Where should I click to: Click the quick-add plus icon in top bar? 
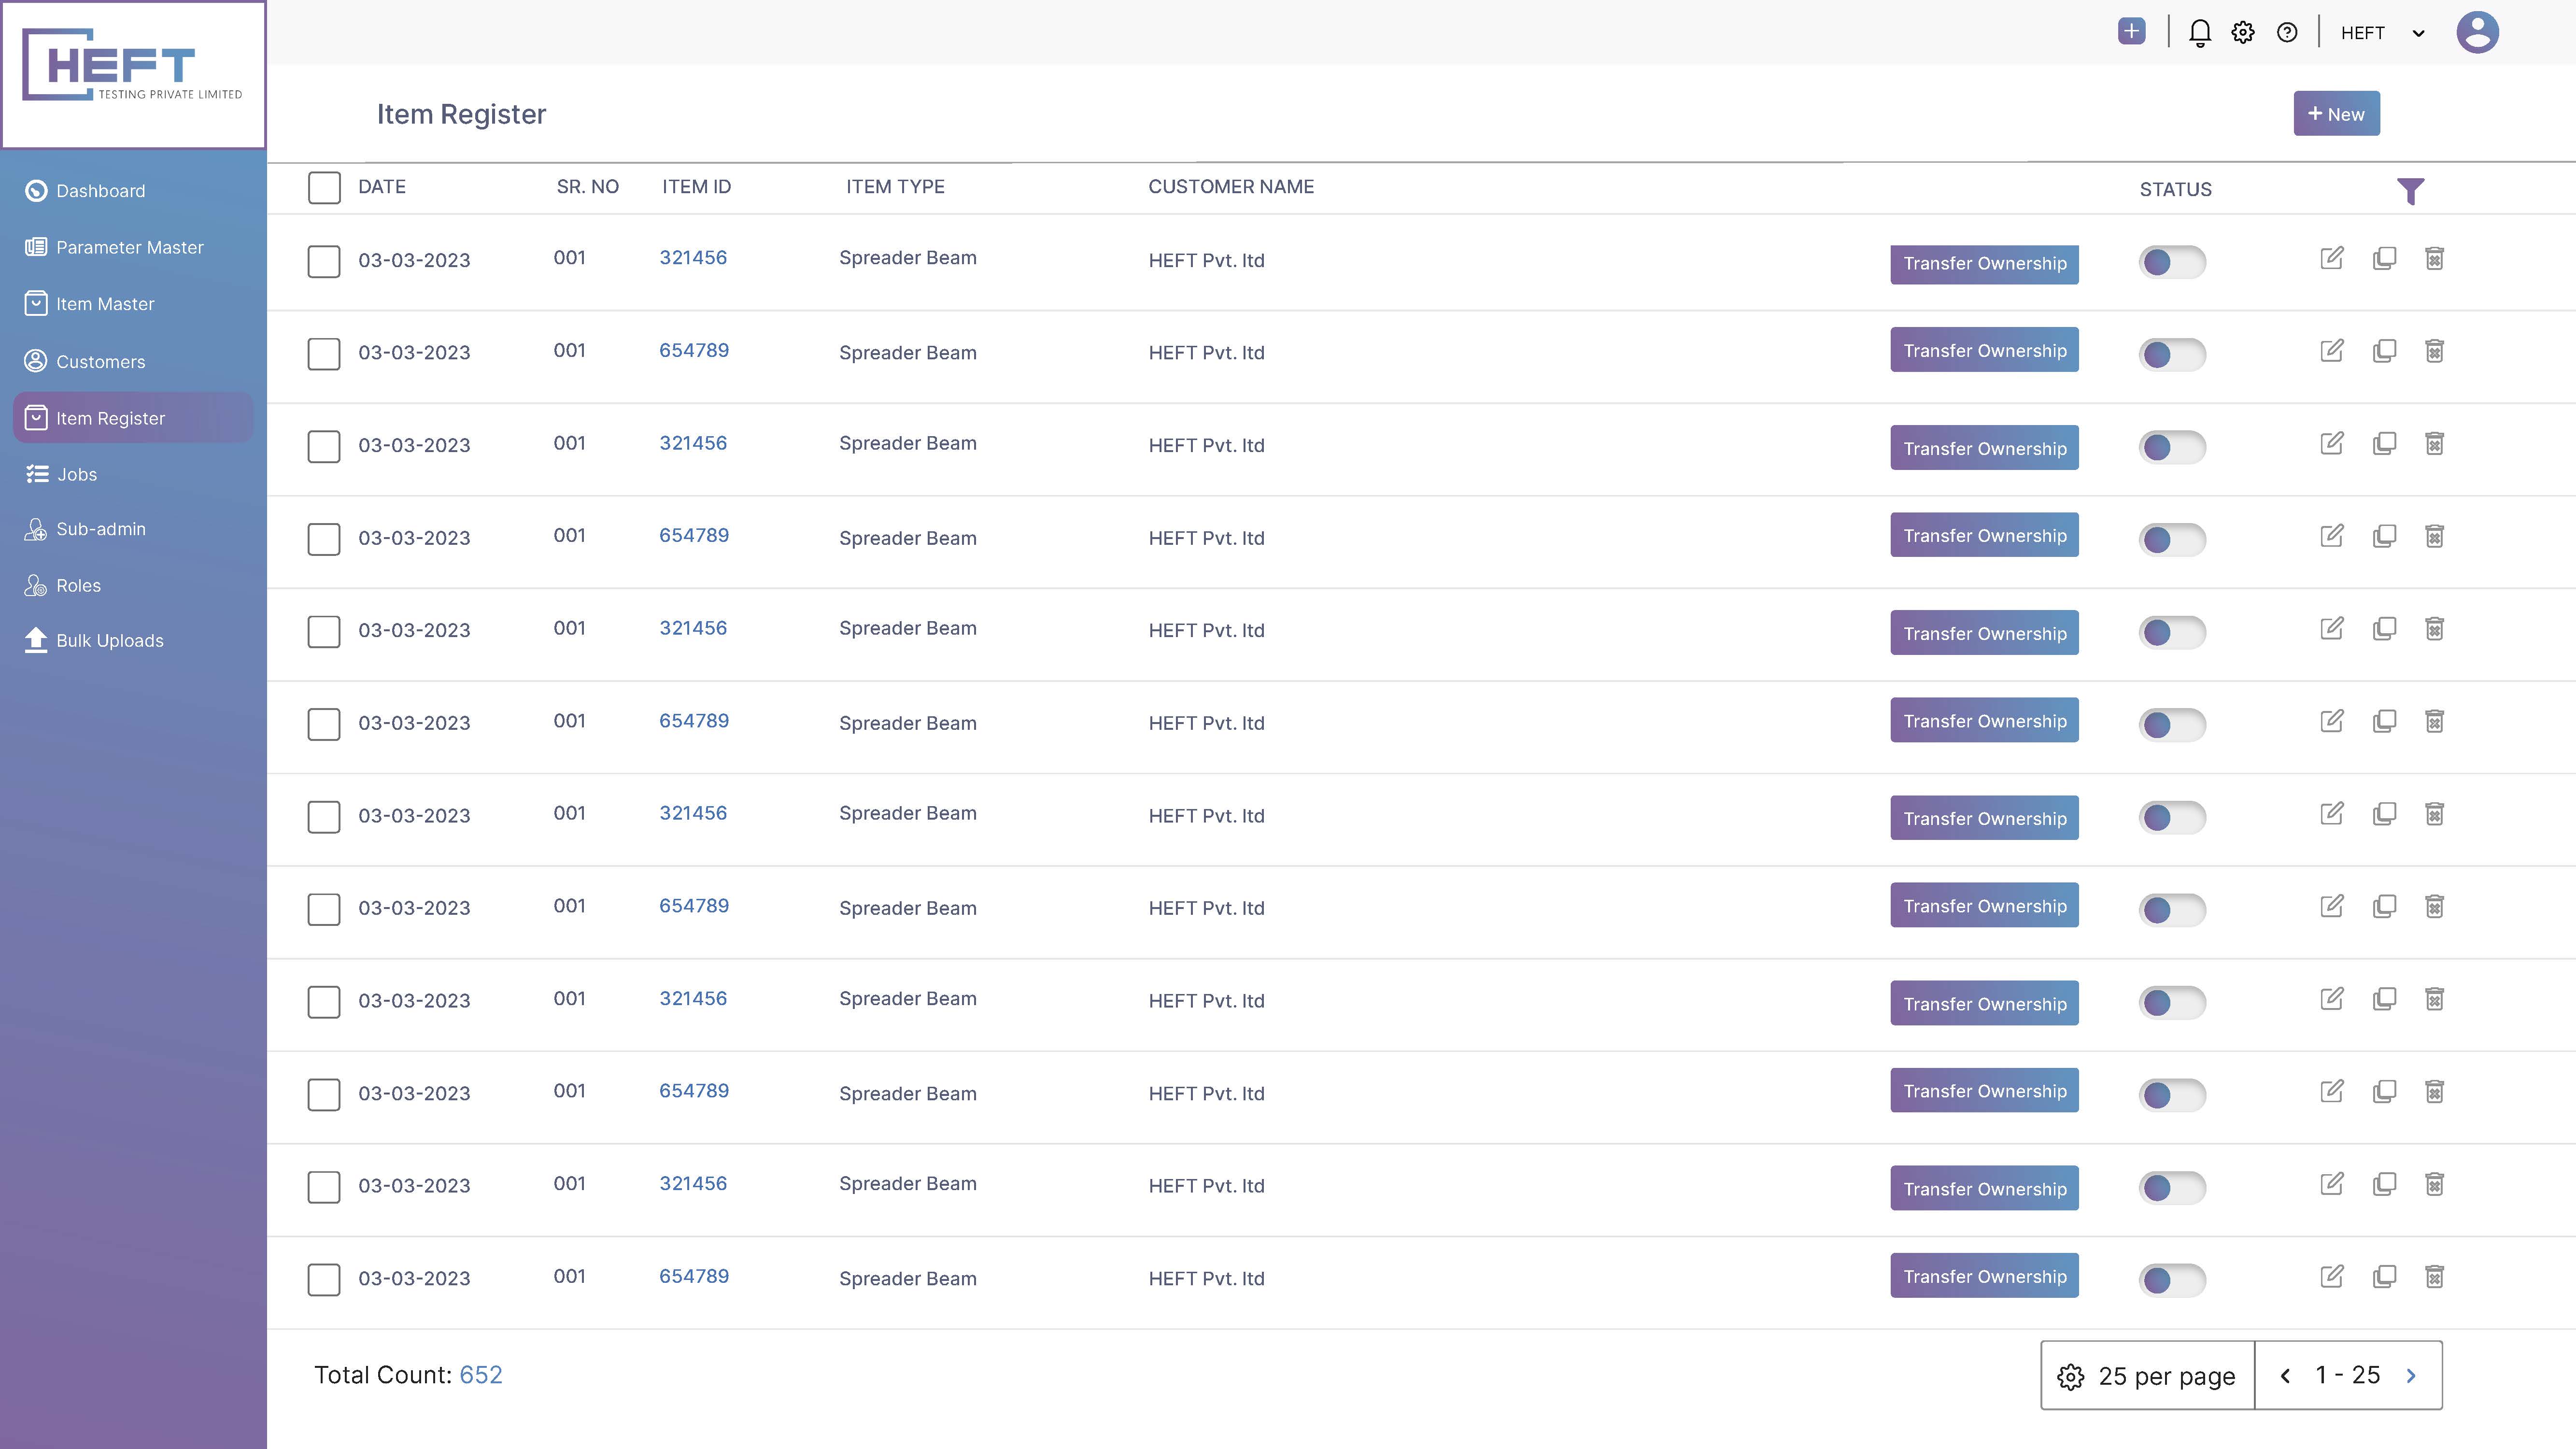[2131, 32]
